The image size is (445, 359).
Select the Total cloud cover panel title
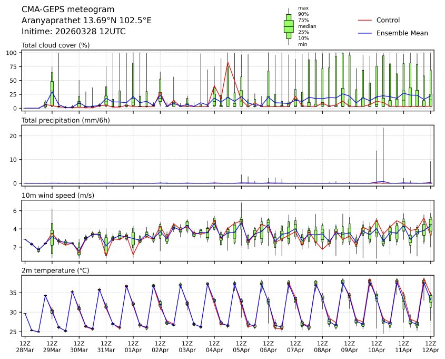point(55,45)
